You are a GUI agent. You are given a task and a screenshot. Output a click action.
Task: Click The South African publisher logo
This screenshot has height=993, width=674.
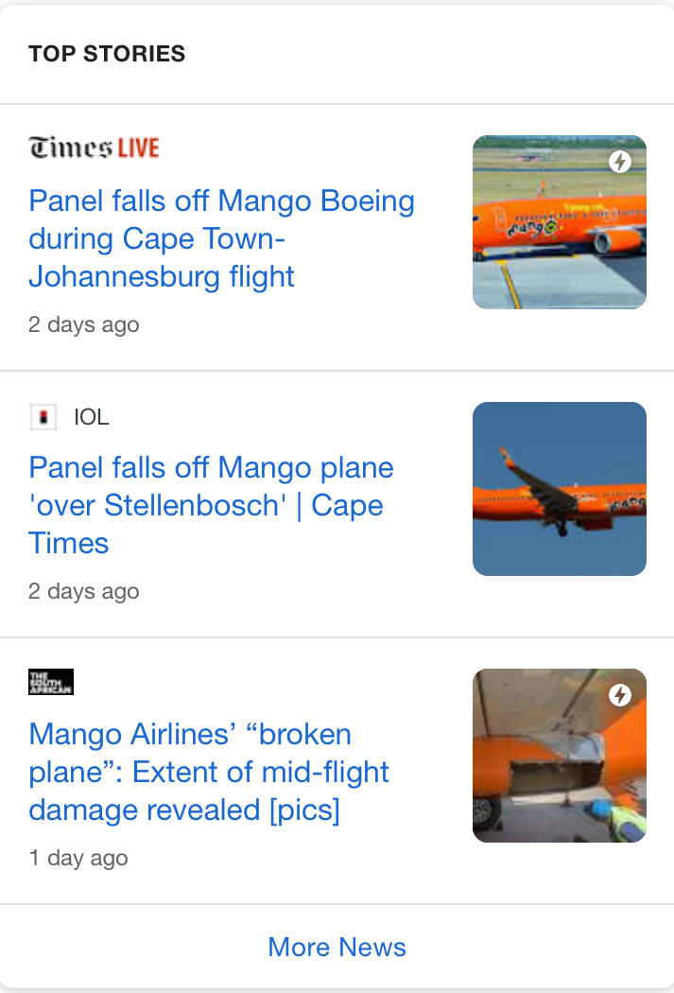pyautogui.click(x=51, y=682)
